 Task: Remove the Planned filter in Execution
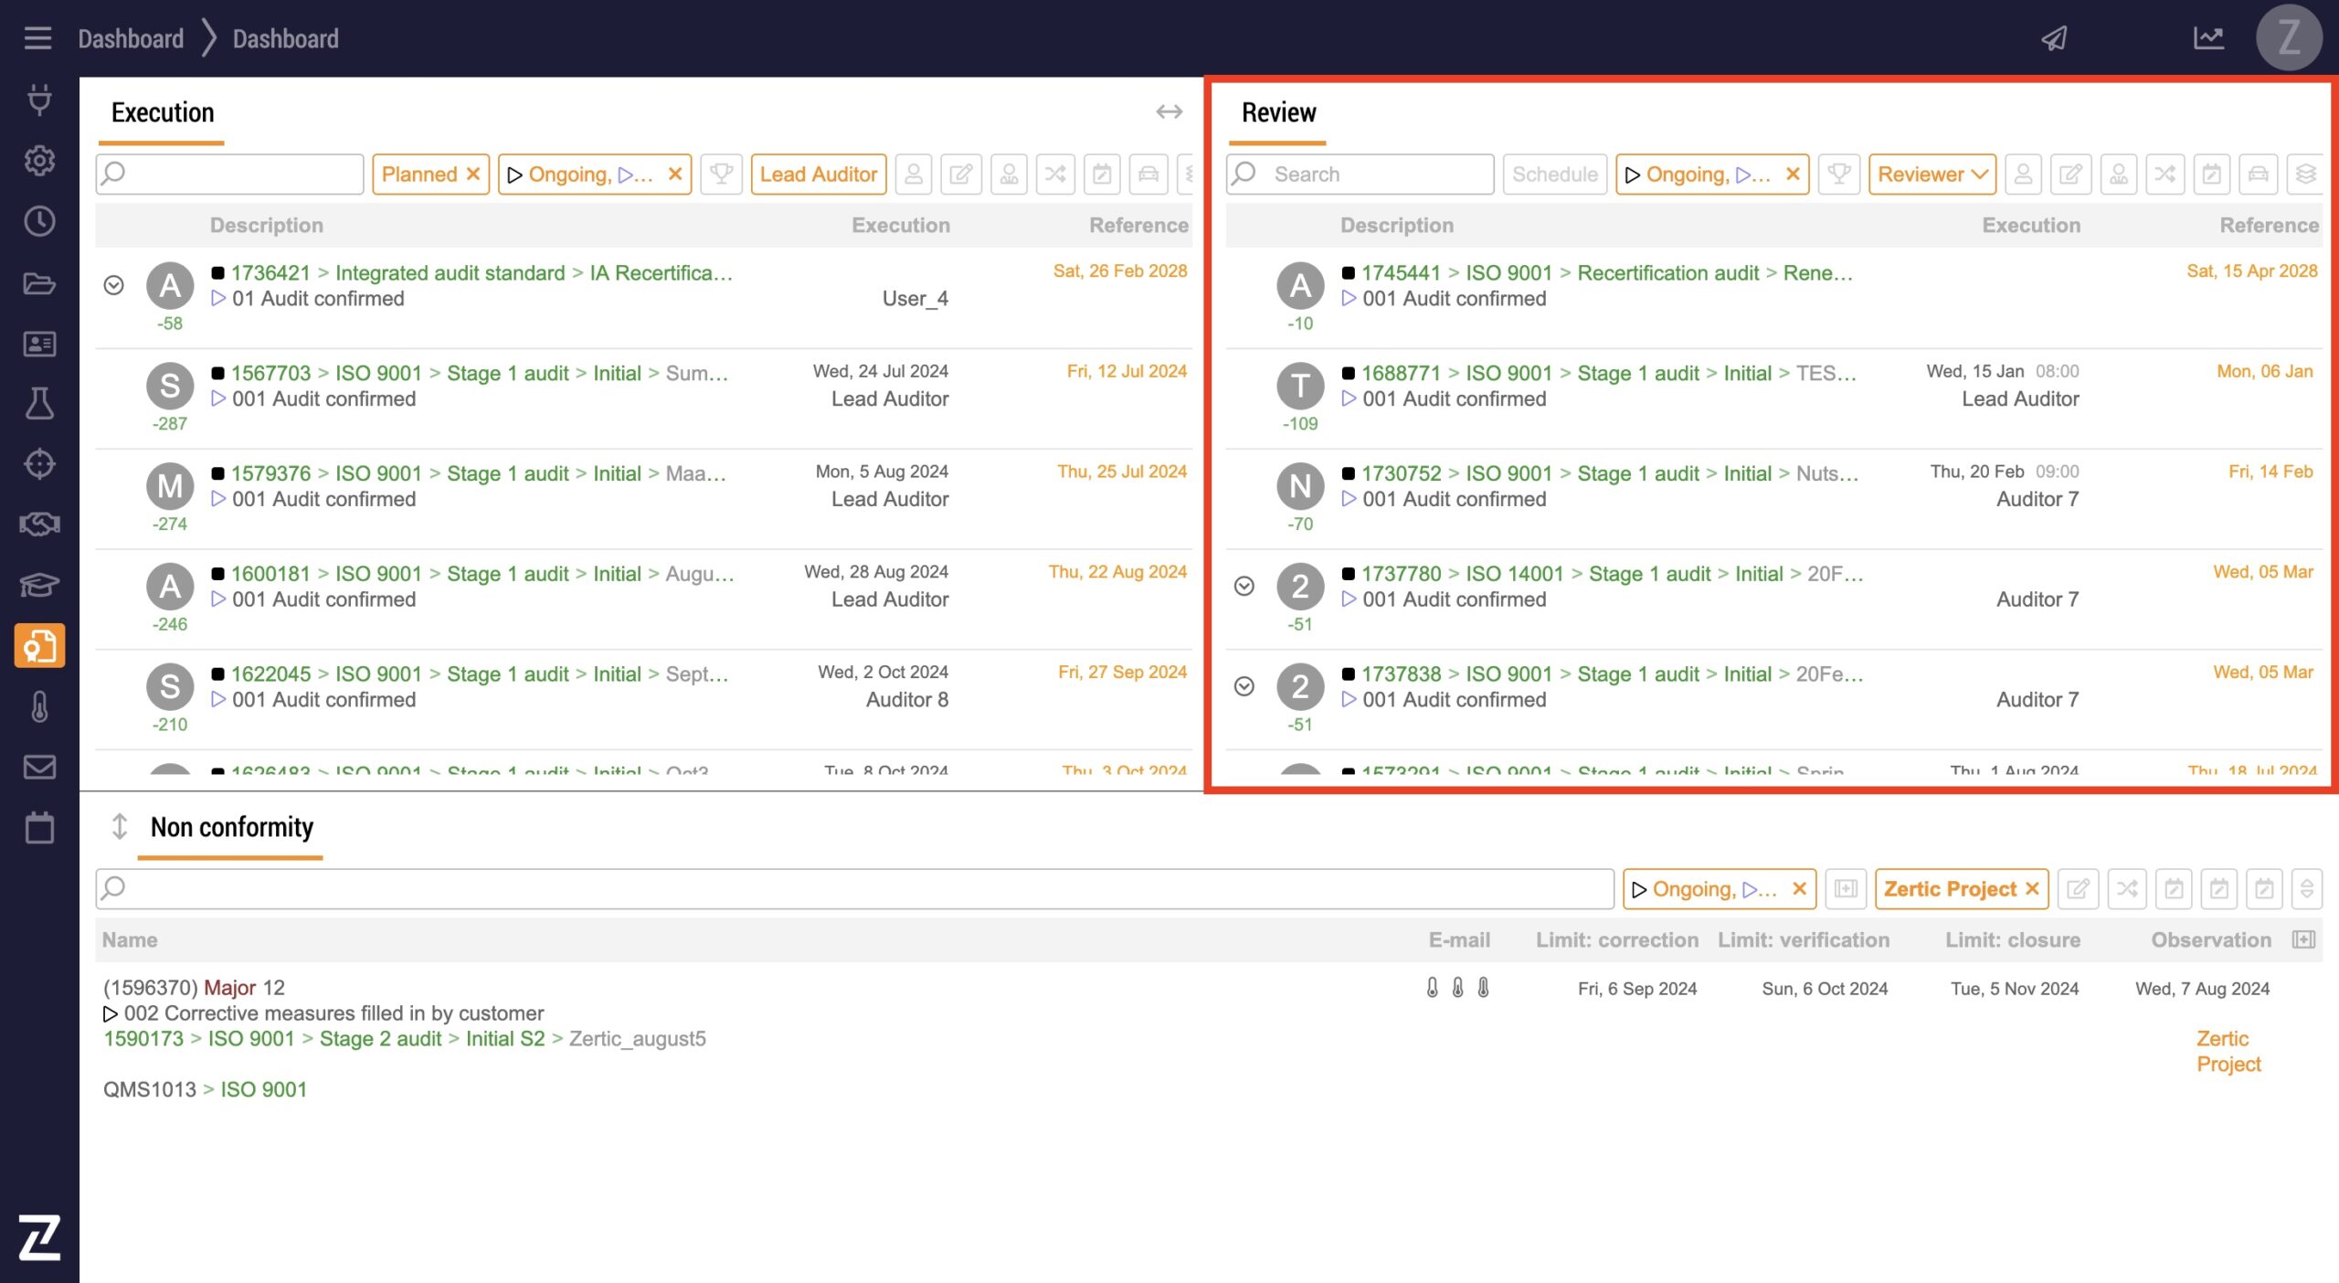[473, 174]
